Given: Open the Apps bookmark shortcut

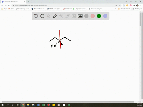Looking at the screenshot, I should 4,9.
